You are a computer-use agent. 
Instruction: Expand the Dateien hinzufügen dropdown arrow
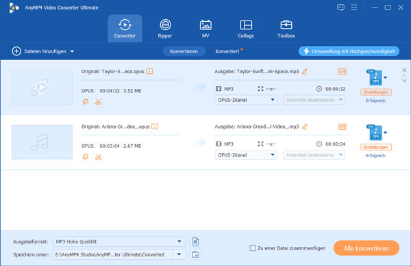click(72, 51)
